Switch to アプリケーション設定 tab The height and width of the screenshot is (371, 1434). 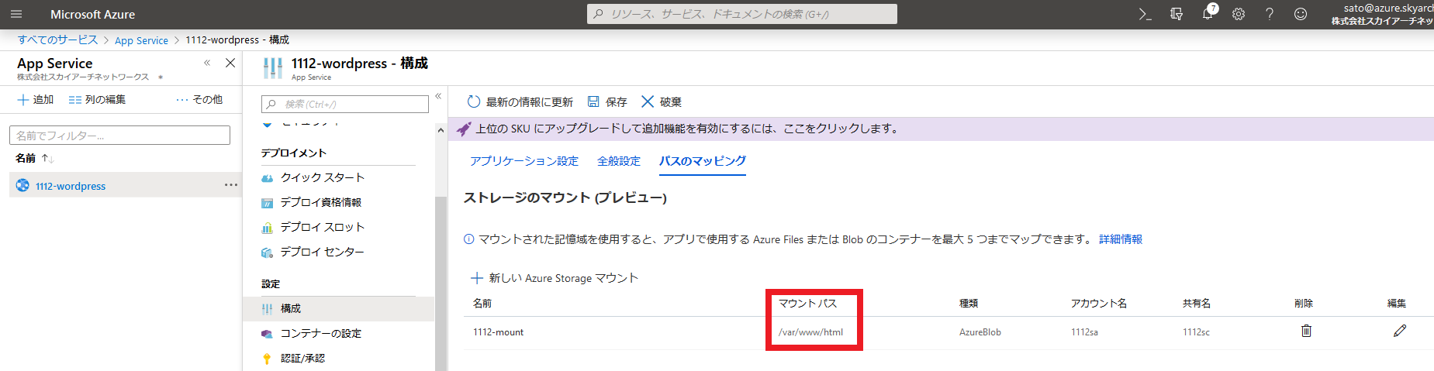click(x=524, y=160)
